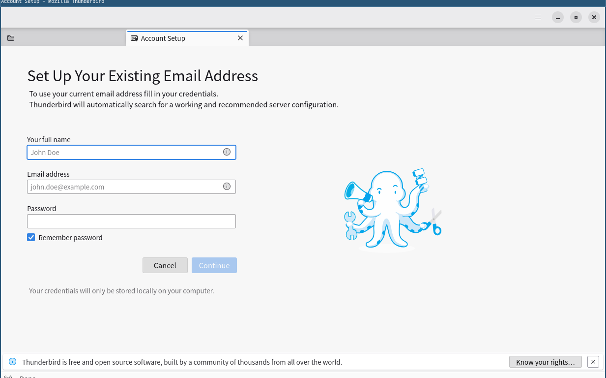Minimize the Thunderbird window
Screen dimensions: 606x378
click(x=557, y=17)
